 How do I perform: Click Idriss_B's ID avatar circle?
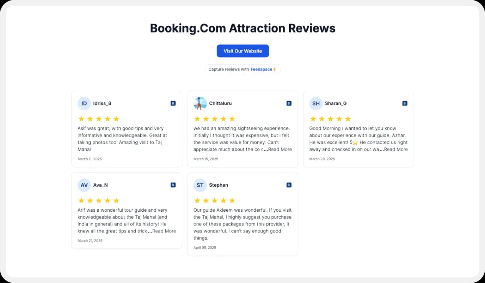(x=84, y=103)
